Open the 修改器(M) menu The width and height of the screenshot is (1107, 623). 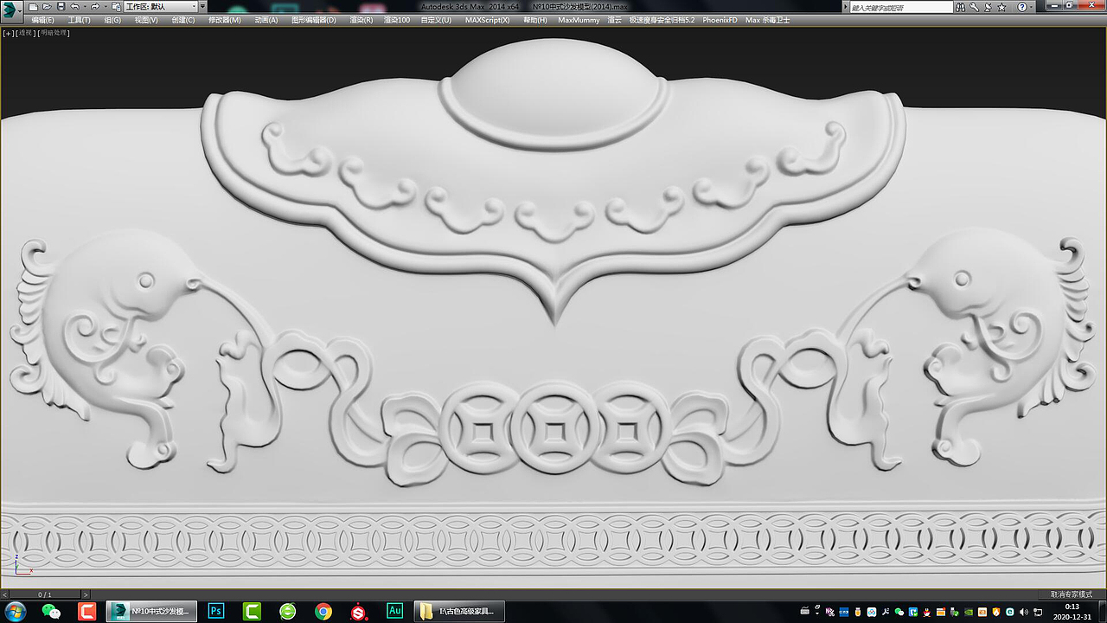tap(225, 20)
